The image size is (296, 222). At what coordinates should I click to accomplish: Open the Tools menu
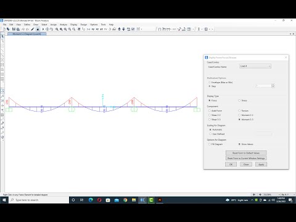104,25
